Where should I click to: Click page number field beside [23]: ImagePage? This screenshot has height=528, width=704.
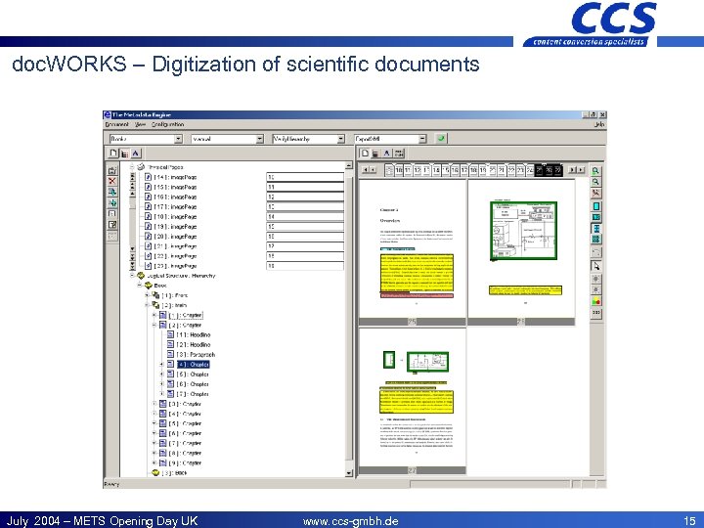click(x=305, y=266)
